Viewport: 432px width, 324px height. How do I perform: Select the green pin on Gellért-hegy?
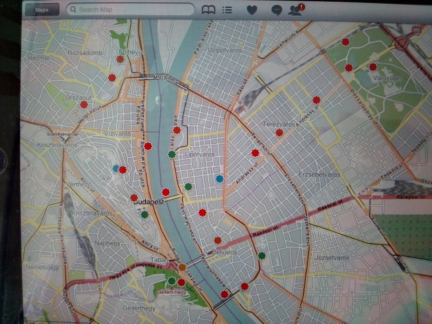pos(171,281)
